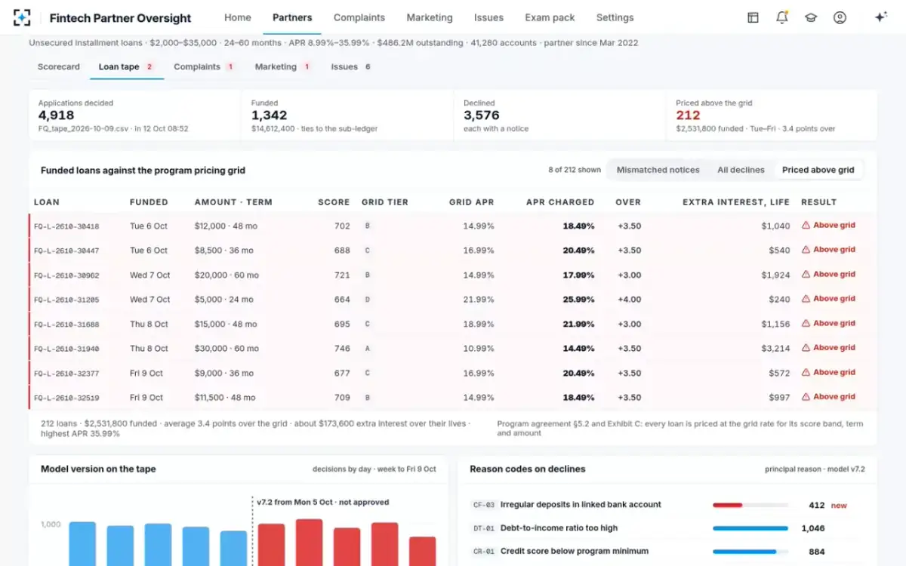Switch to the Scorecard tab
The image size is (906, 566).
tap(59, 66)
